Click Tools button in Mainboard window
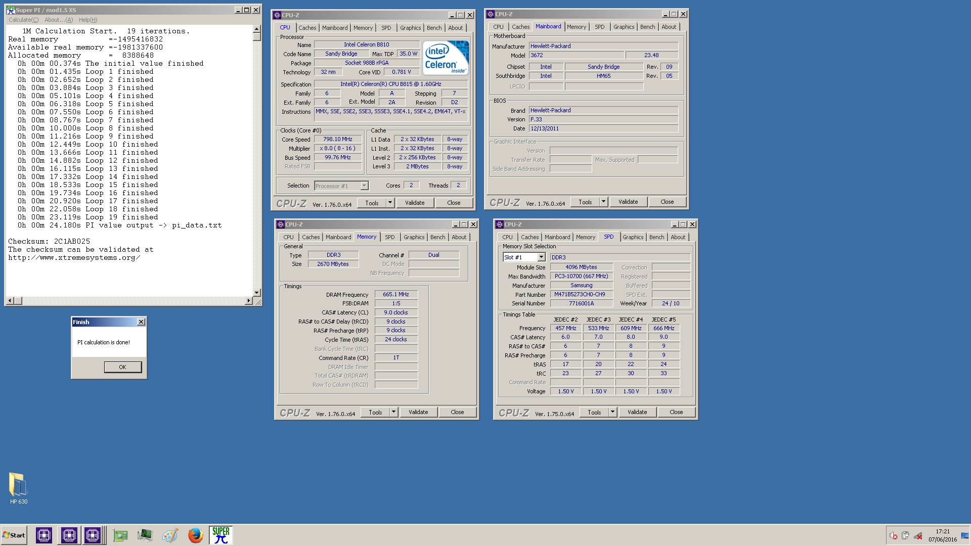The image size is (971, 546). (x=585, y=202)
